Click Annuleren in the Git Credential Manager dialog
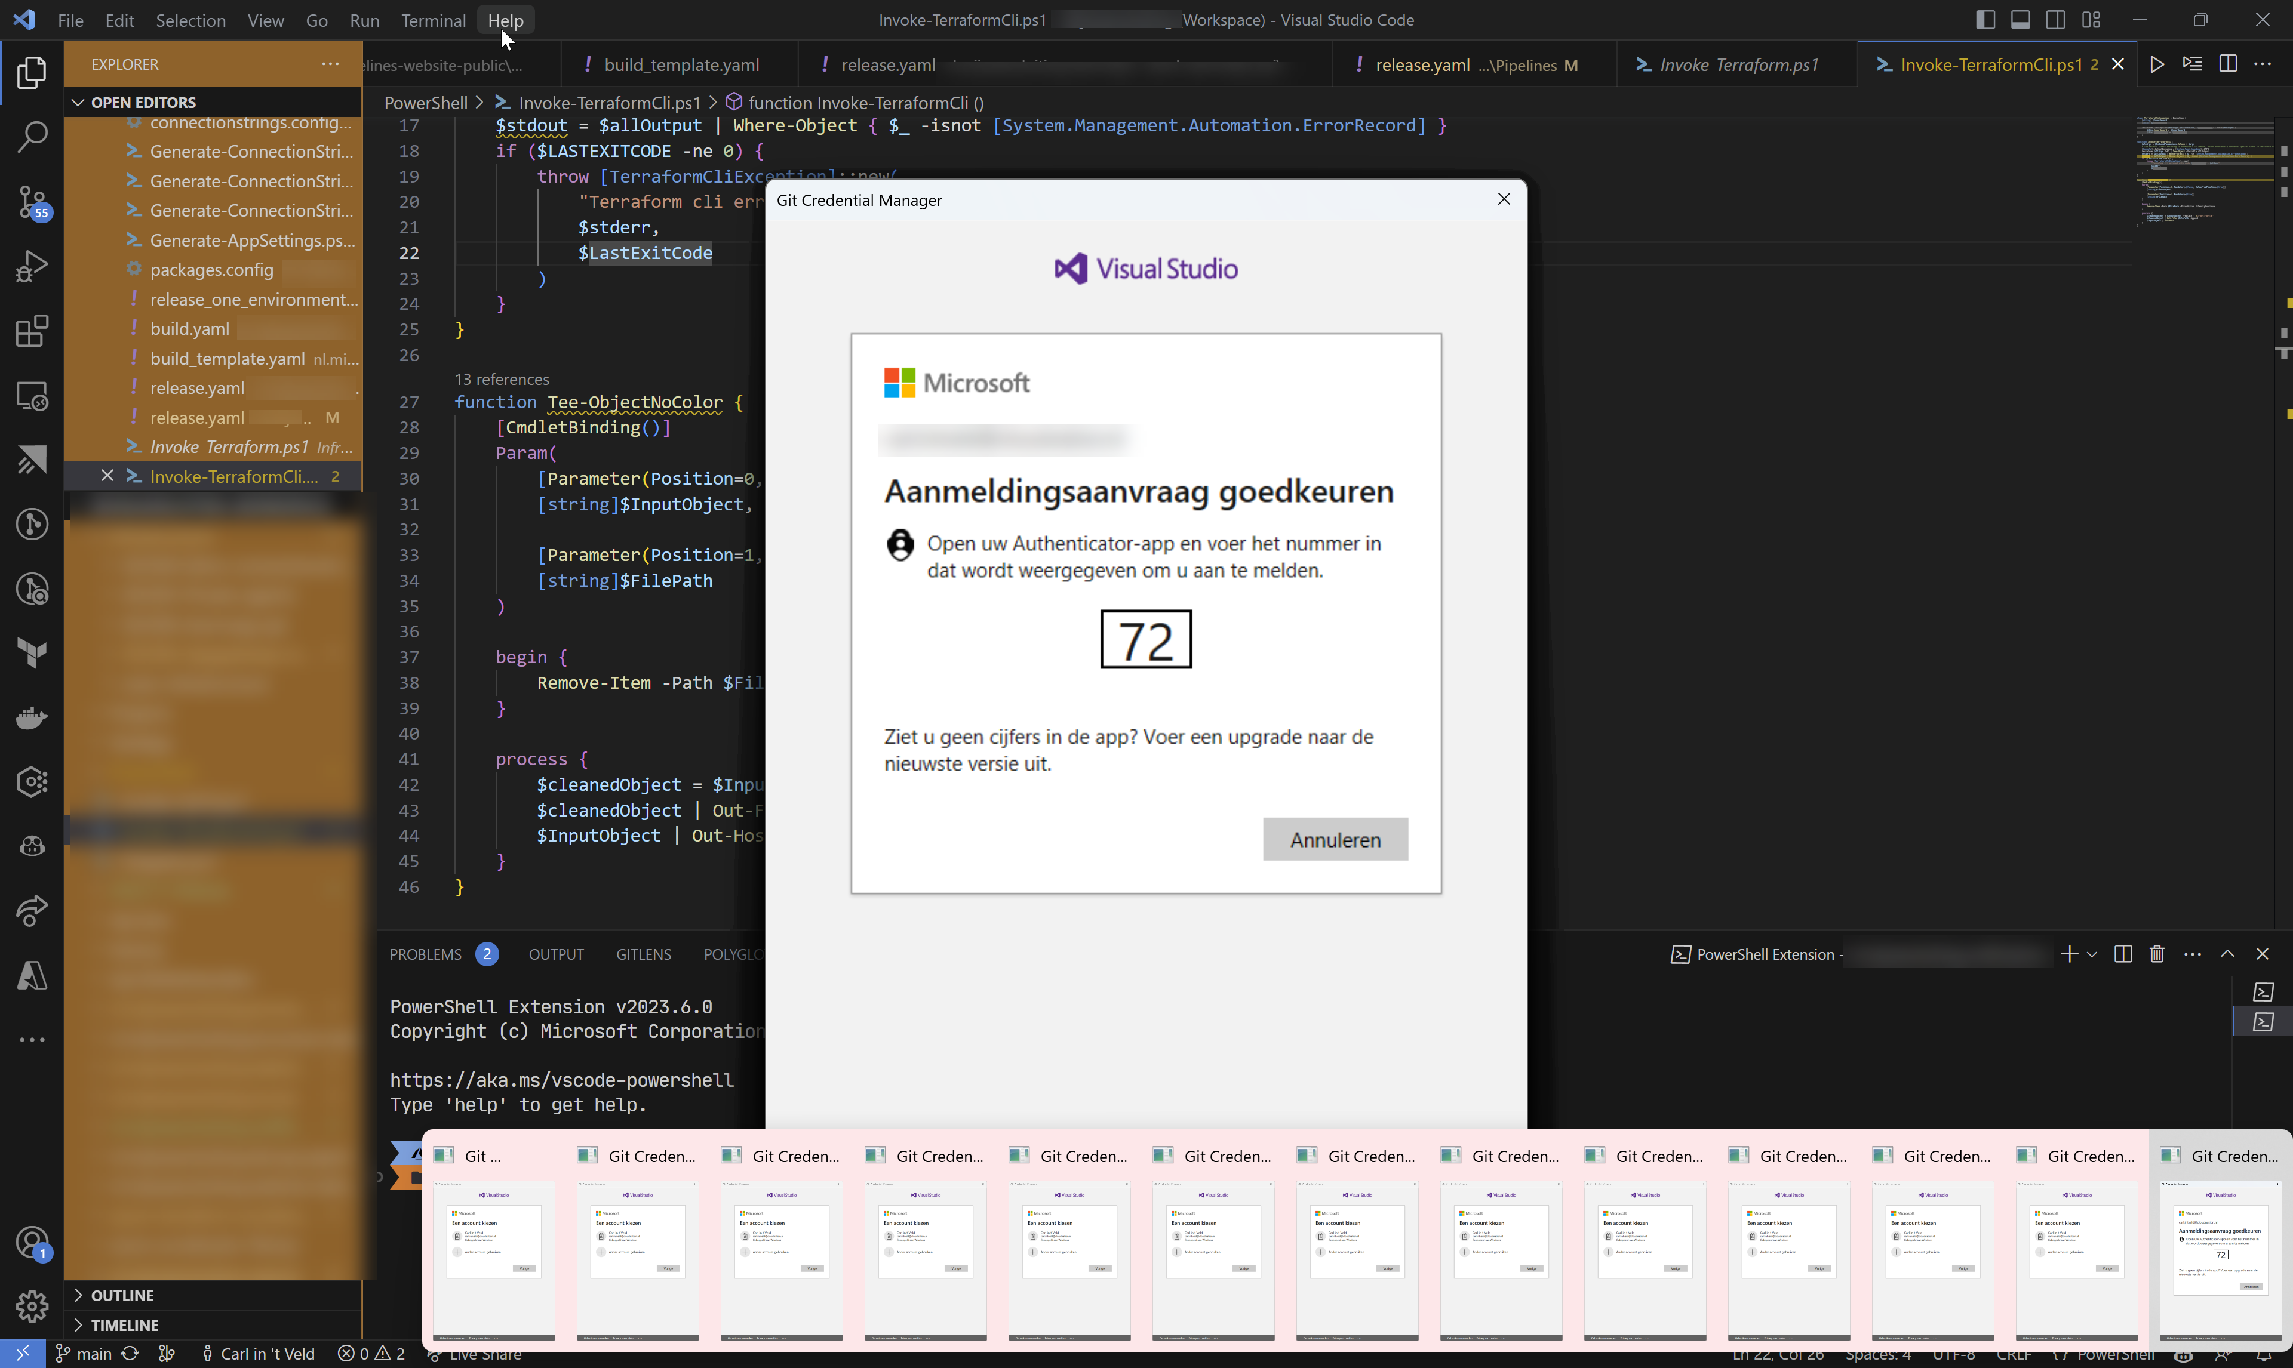The image size is (2293, 1368). tap(1335, 839)
